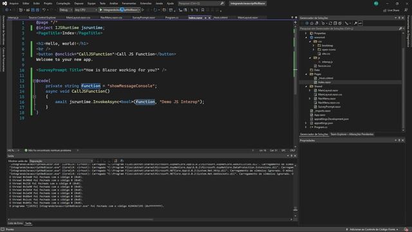This screenshot has height=232, width=412.
Task: Expand the bootstrap folder
Action: (314, 46)
